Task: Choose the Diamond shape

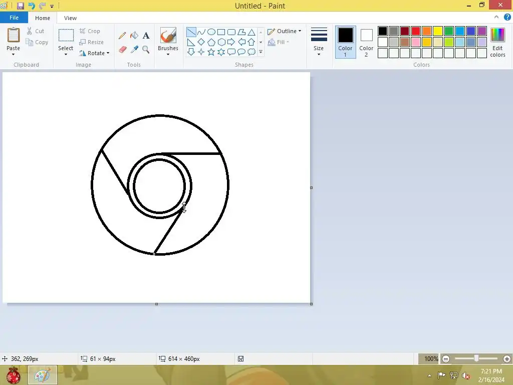Action: click(x=201, y=42)
